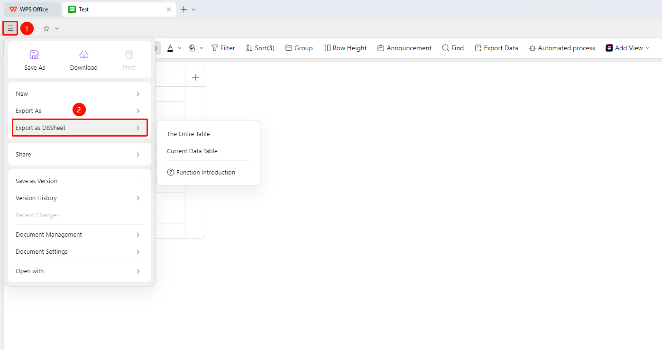Click the Export as DBSheet menu item
The width and height of the screenshot is (662, 350).
[x=80, y=128]
